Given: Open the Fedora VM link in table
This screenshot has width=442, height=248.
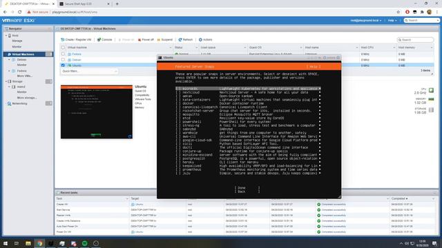Looking at the screenshot, I should coord(77,54).
